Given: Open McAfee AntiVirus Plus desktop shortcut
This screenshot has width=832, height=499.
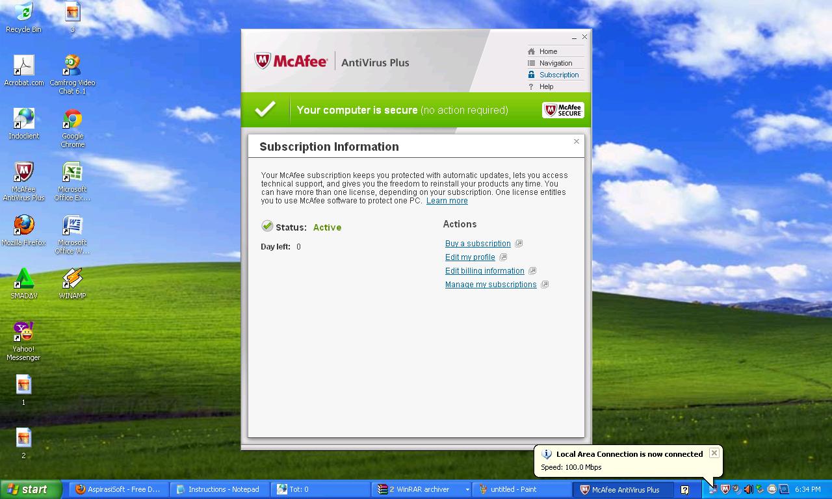Looking at the screenshot, I should tap(24, 181).
